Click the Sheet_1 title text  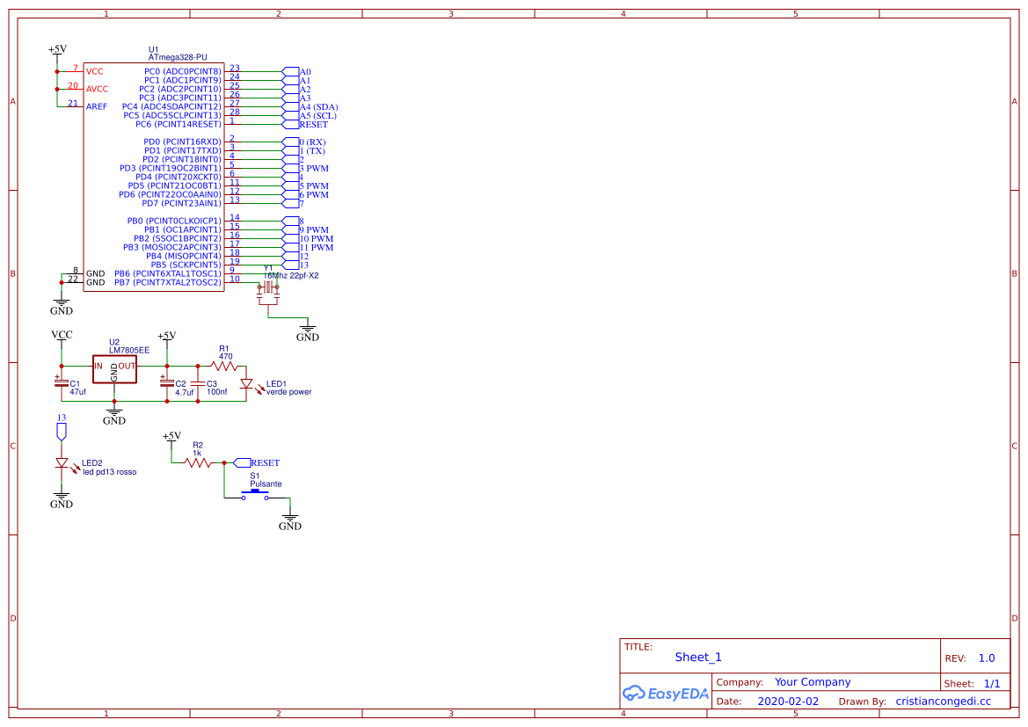(697, 657)
